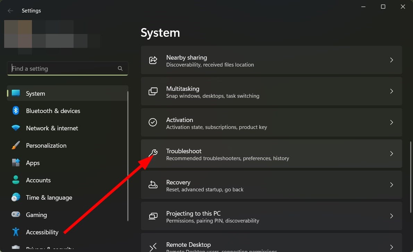
Task: Click the Troubleshoot wrench icon
Action: click(x=153, y=153)
